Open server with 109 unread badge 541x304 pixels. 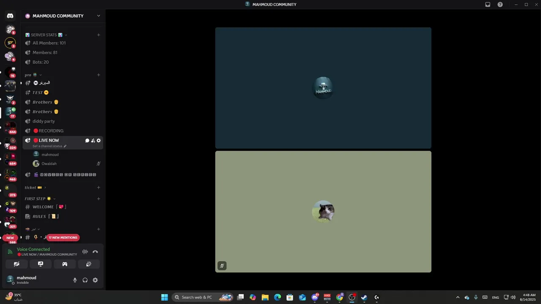(10, 206)
